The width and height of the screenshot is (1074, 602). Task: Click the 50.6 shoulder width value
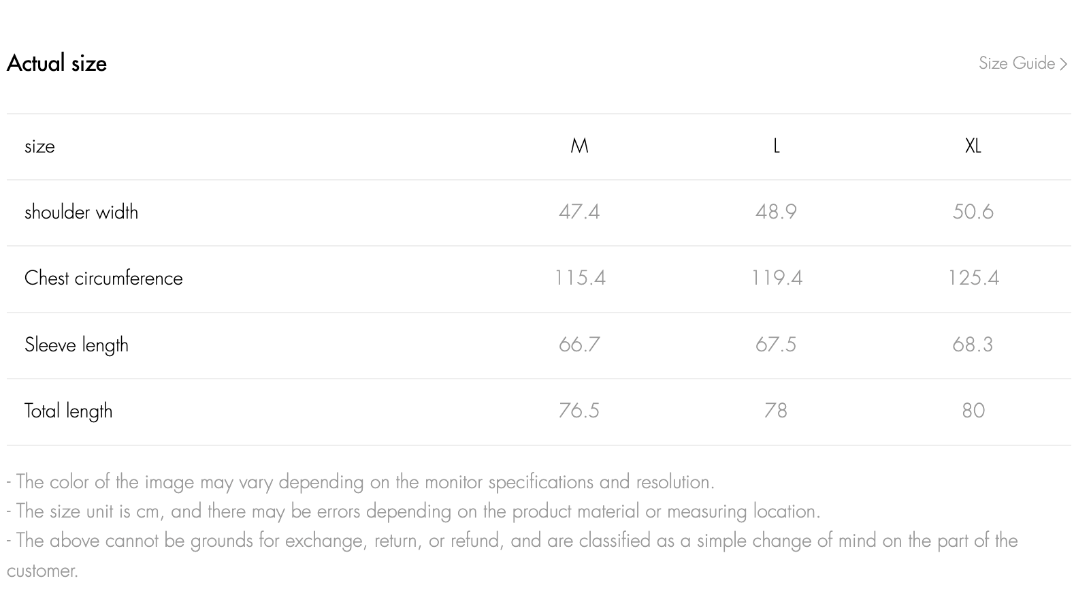click(x=973, y=212)
